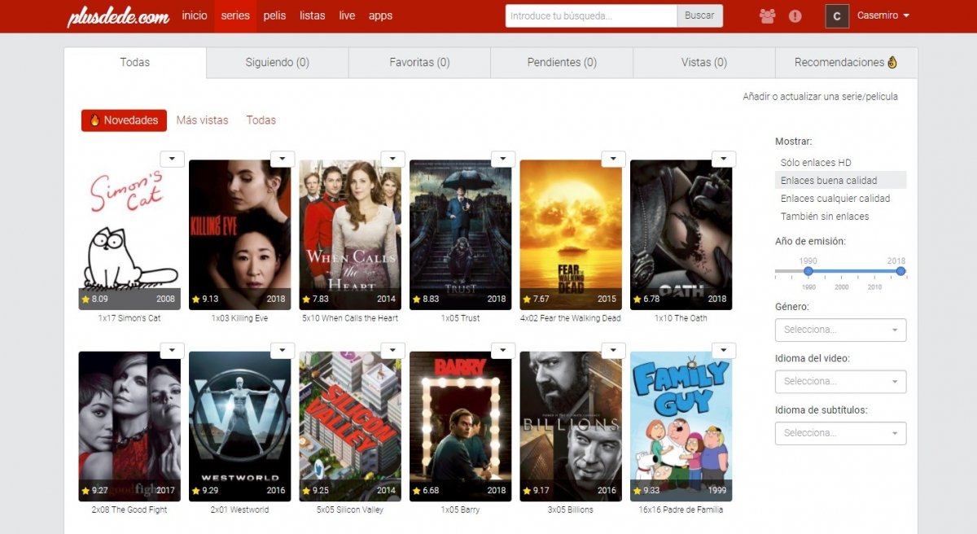This screenshot has height=534, width=977.
Task: Expand the Casemiro user menu
Action: (883, 15)
